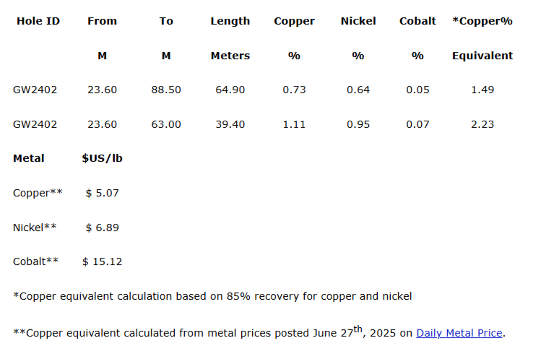Image resolution: width=554 pixels, height=351 pixels.
Task: Select the *Copper% Equivalent header
Action: coord(482,21)
